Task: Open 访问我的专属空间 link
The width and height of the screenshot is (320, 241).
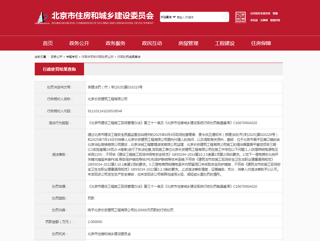Action: 260,14
